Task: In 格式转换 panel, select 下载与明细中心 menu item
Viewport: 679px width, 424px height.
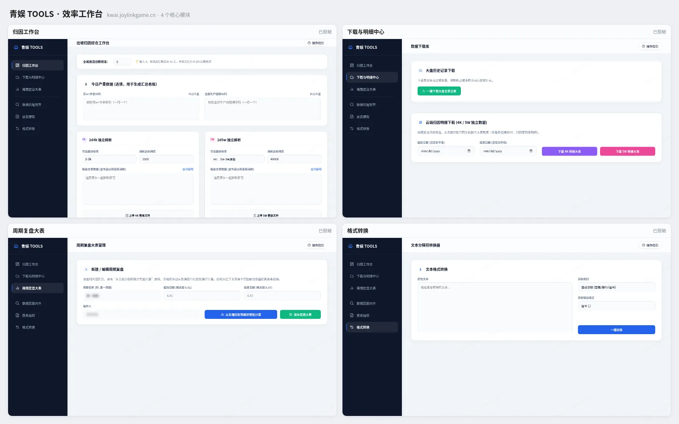Action: 372,276
